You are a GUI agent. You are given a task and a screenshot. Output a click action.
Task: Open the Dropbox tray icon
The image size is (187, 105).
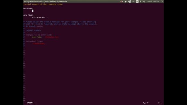126,1
